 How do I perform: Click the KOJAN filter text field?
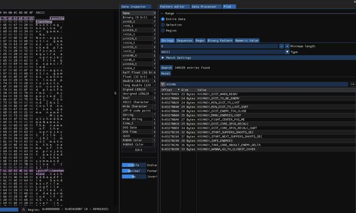click(x=257, y=84)
